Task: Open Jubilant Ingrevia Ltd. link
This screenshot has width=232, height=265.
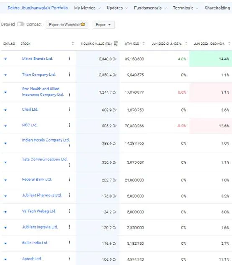Action: tap(40, 227)
